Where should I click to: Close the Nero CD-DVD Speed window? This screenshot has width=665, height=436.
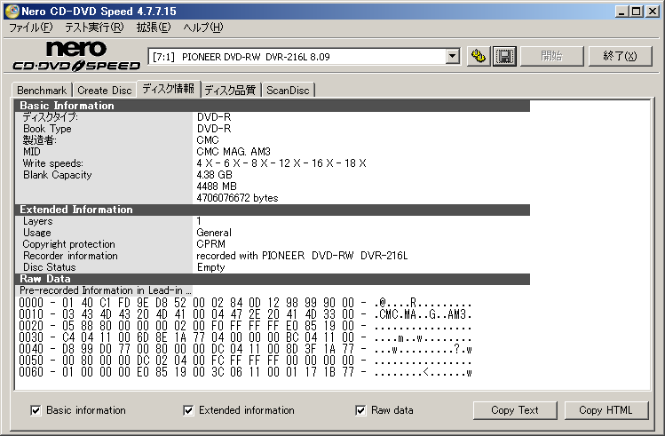point(652,12)
